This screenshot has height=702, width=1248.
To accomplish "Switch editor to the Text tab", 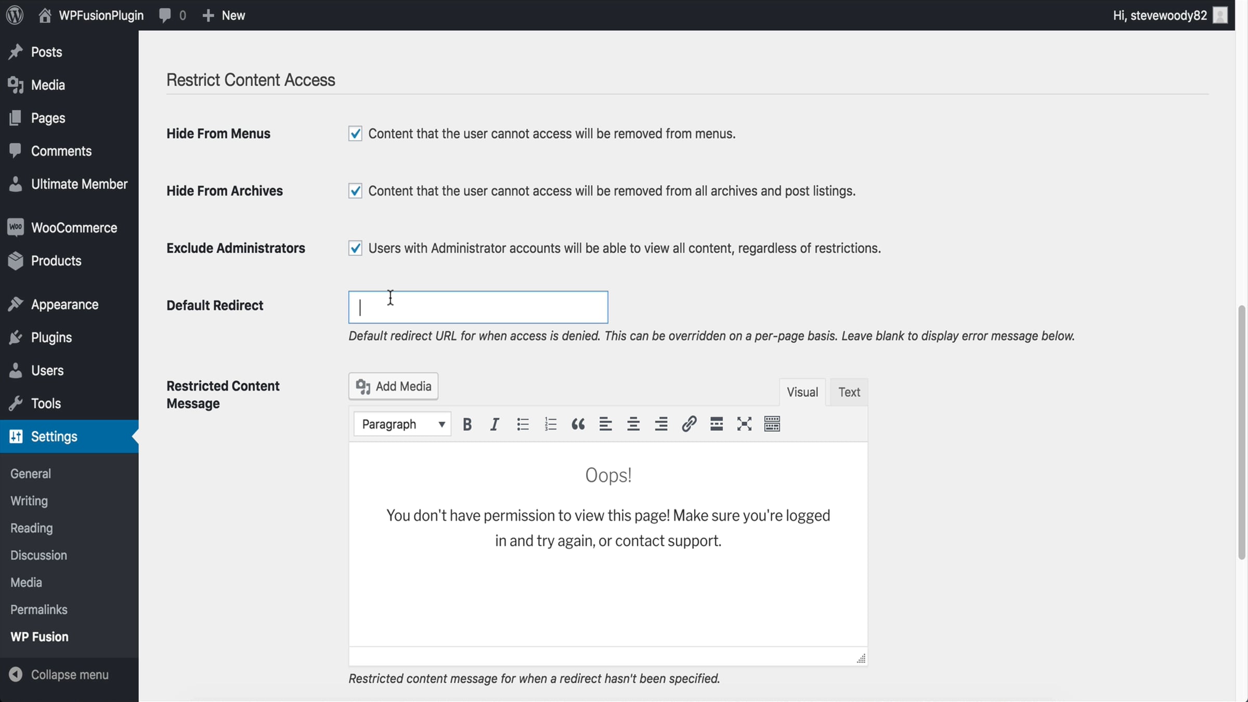I will tap(849, 392).
